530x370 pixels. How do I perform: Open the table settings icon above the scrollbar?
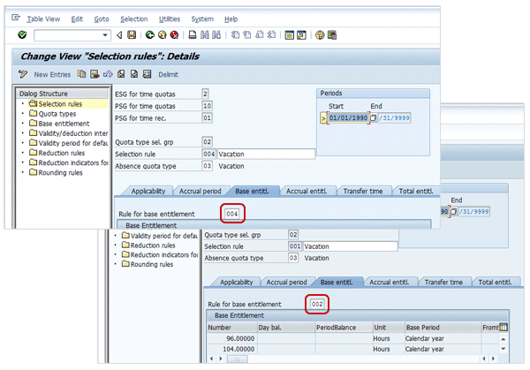click(503, 327)
